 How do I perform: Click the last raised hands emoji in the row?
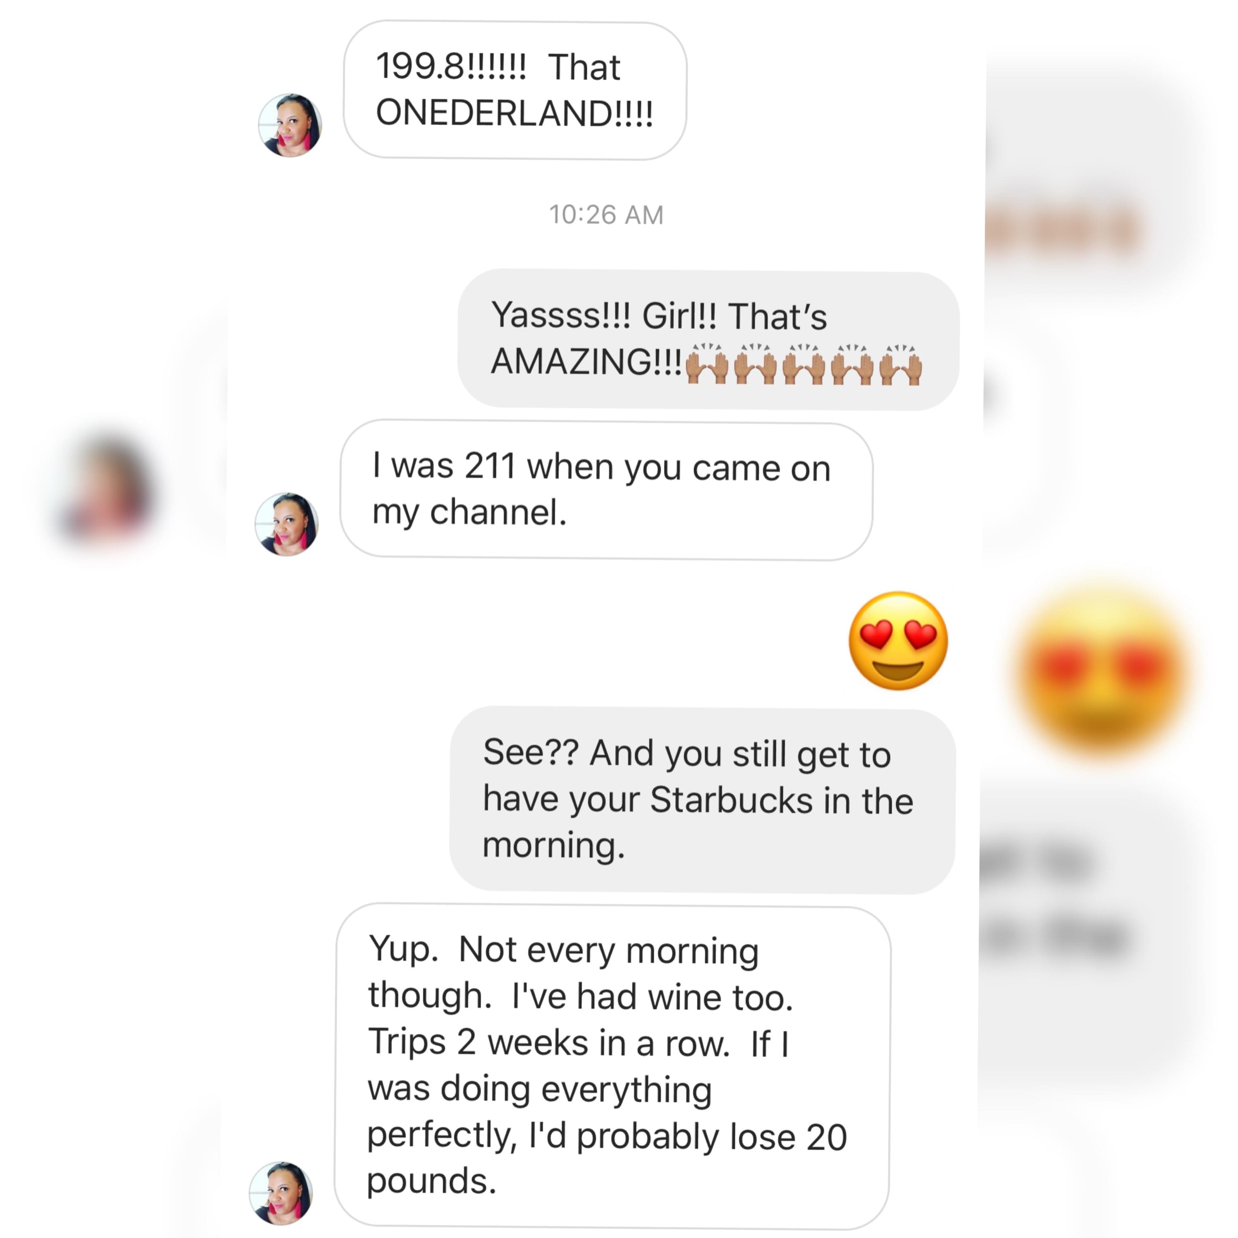tap(900, 364)
